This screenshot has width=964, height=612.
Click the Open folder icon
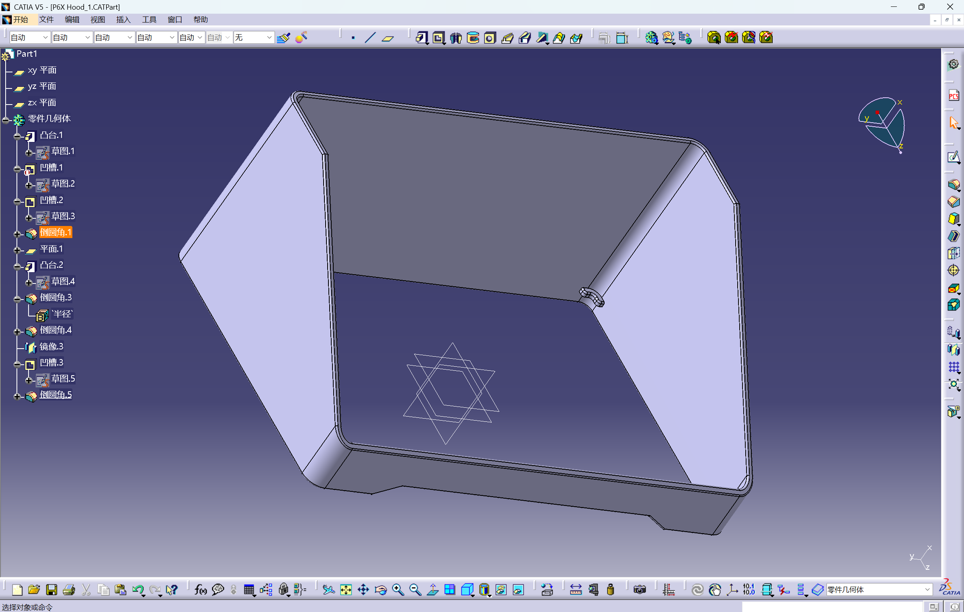(x=34, y=590)
